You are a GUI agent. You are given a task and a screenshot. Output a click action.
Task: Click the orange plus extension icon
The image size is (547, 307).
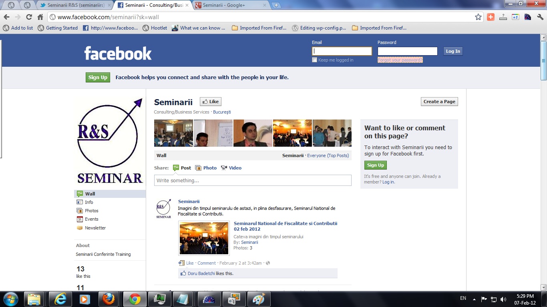[x=491, y=17]
